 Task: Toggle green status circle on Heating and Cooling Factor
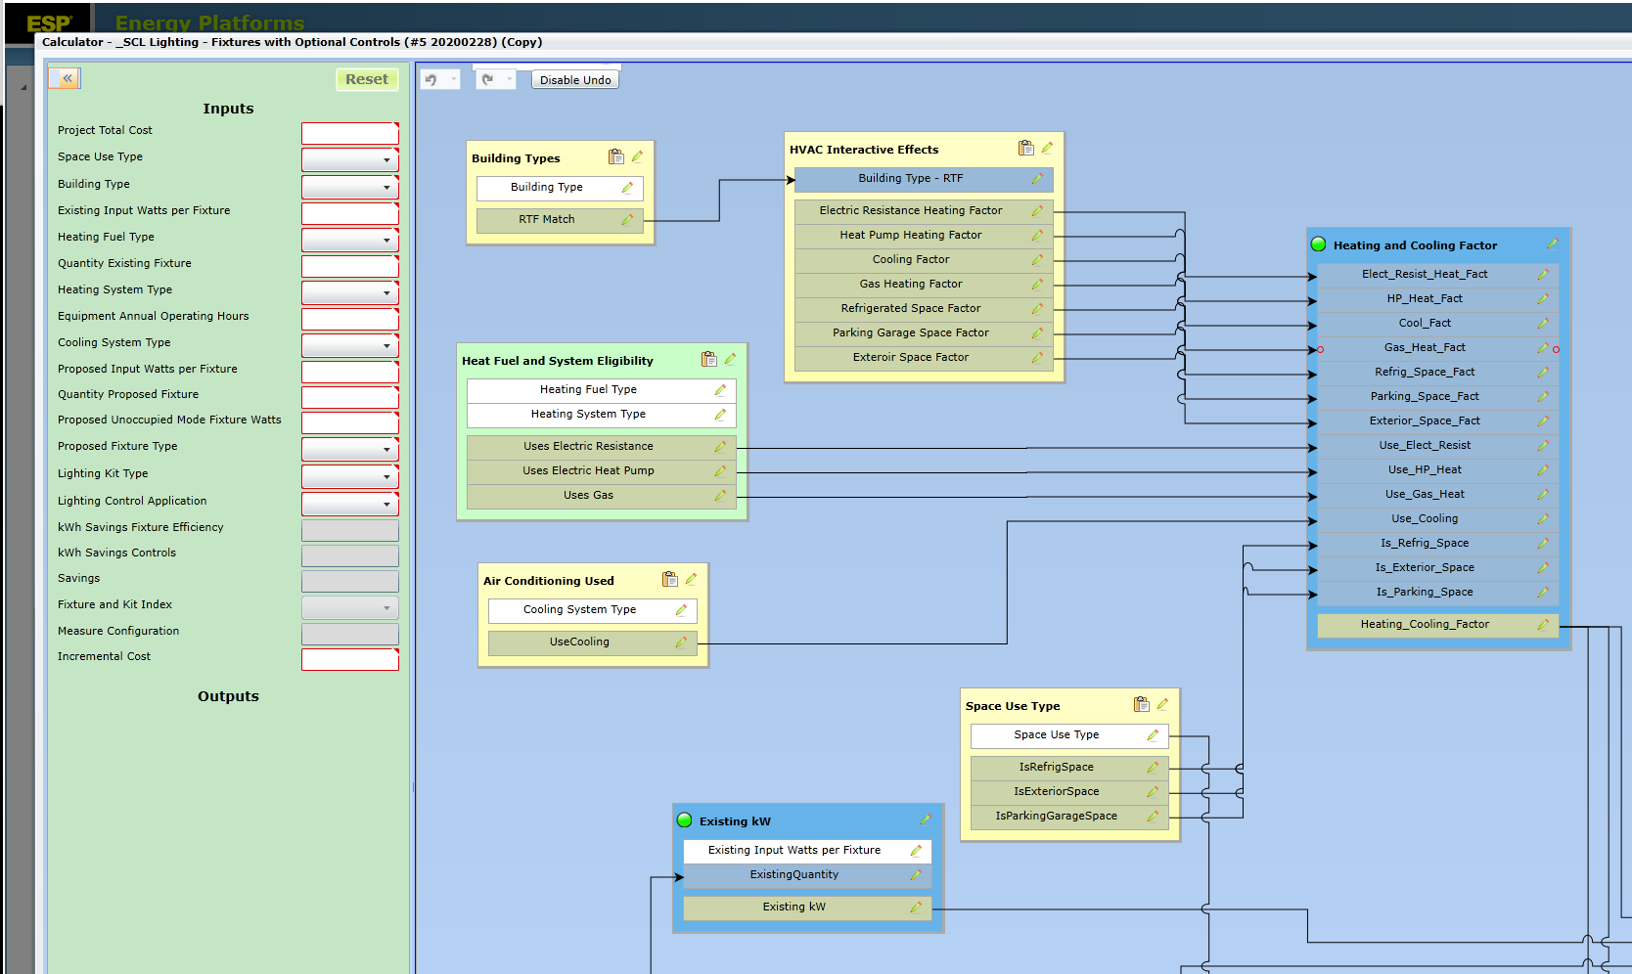pos(1318,244)
